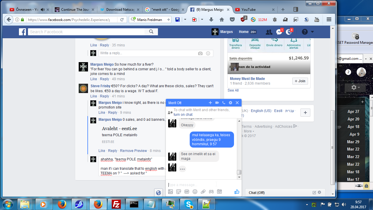Image resolution: width=373 pixels, height=210 pixels.
Task: Add friends to the Merit Ott chat
Action: pyautogui.click(x=210, y=103)
